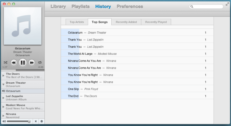Skip to the previous track
Viewport: 231px width, 126px height.
pyautogui.click(x=14, y=63)
